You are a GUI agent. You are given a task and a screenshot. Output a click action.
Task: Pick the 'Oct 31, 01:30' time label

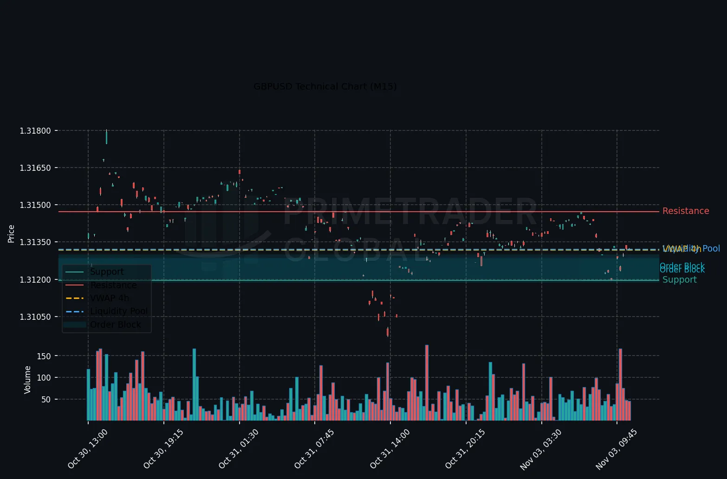(x=239, y=449)
